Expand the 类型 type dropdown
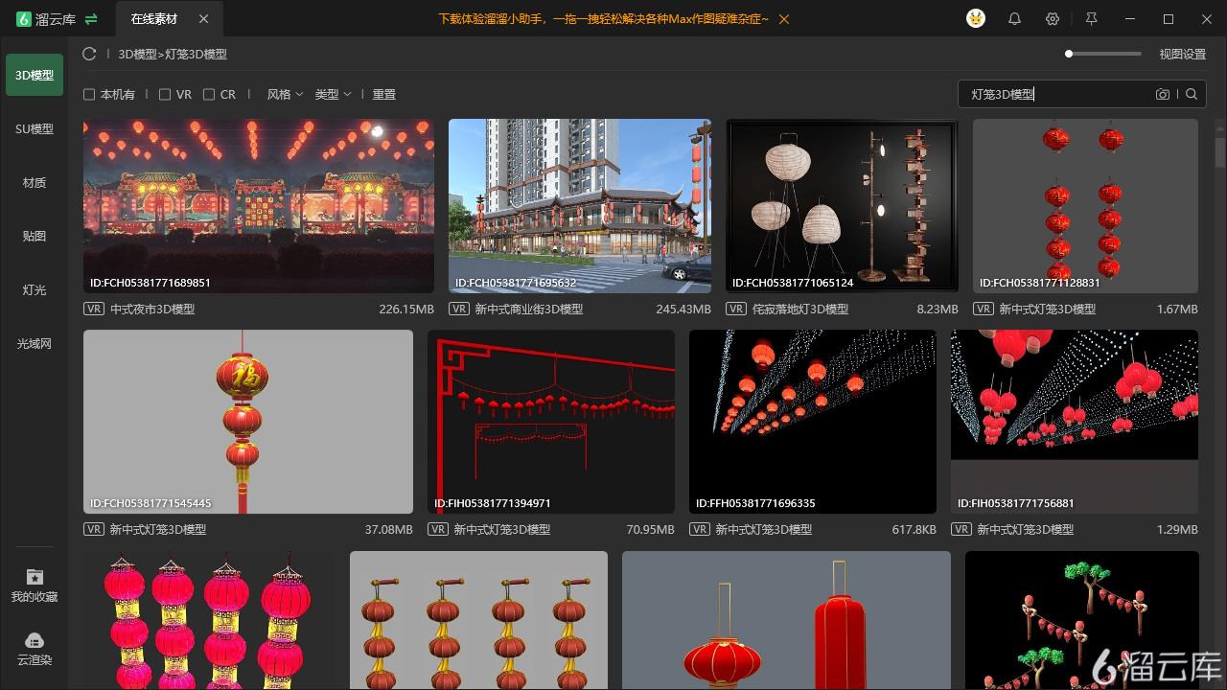The width and height of the screenshot is (1227, 690). pyautogui.click(x=333, y=94)
